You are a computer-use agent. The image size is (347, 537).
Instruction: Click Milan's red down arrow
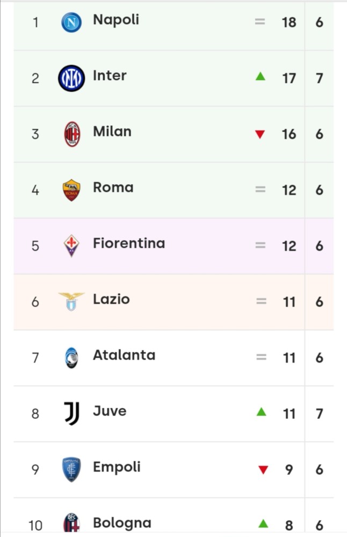click(x=260, y=134)
